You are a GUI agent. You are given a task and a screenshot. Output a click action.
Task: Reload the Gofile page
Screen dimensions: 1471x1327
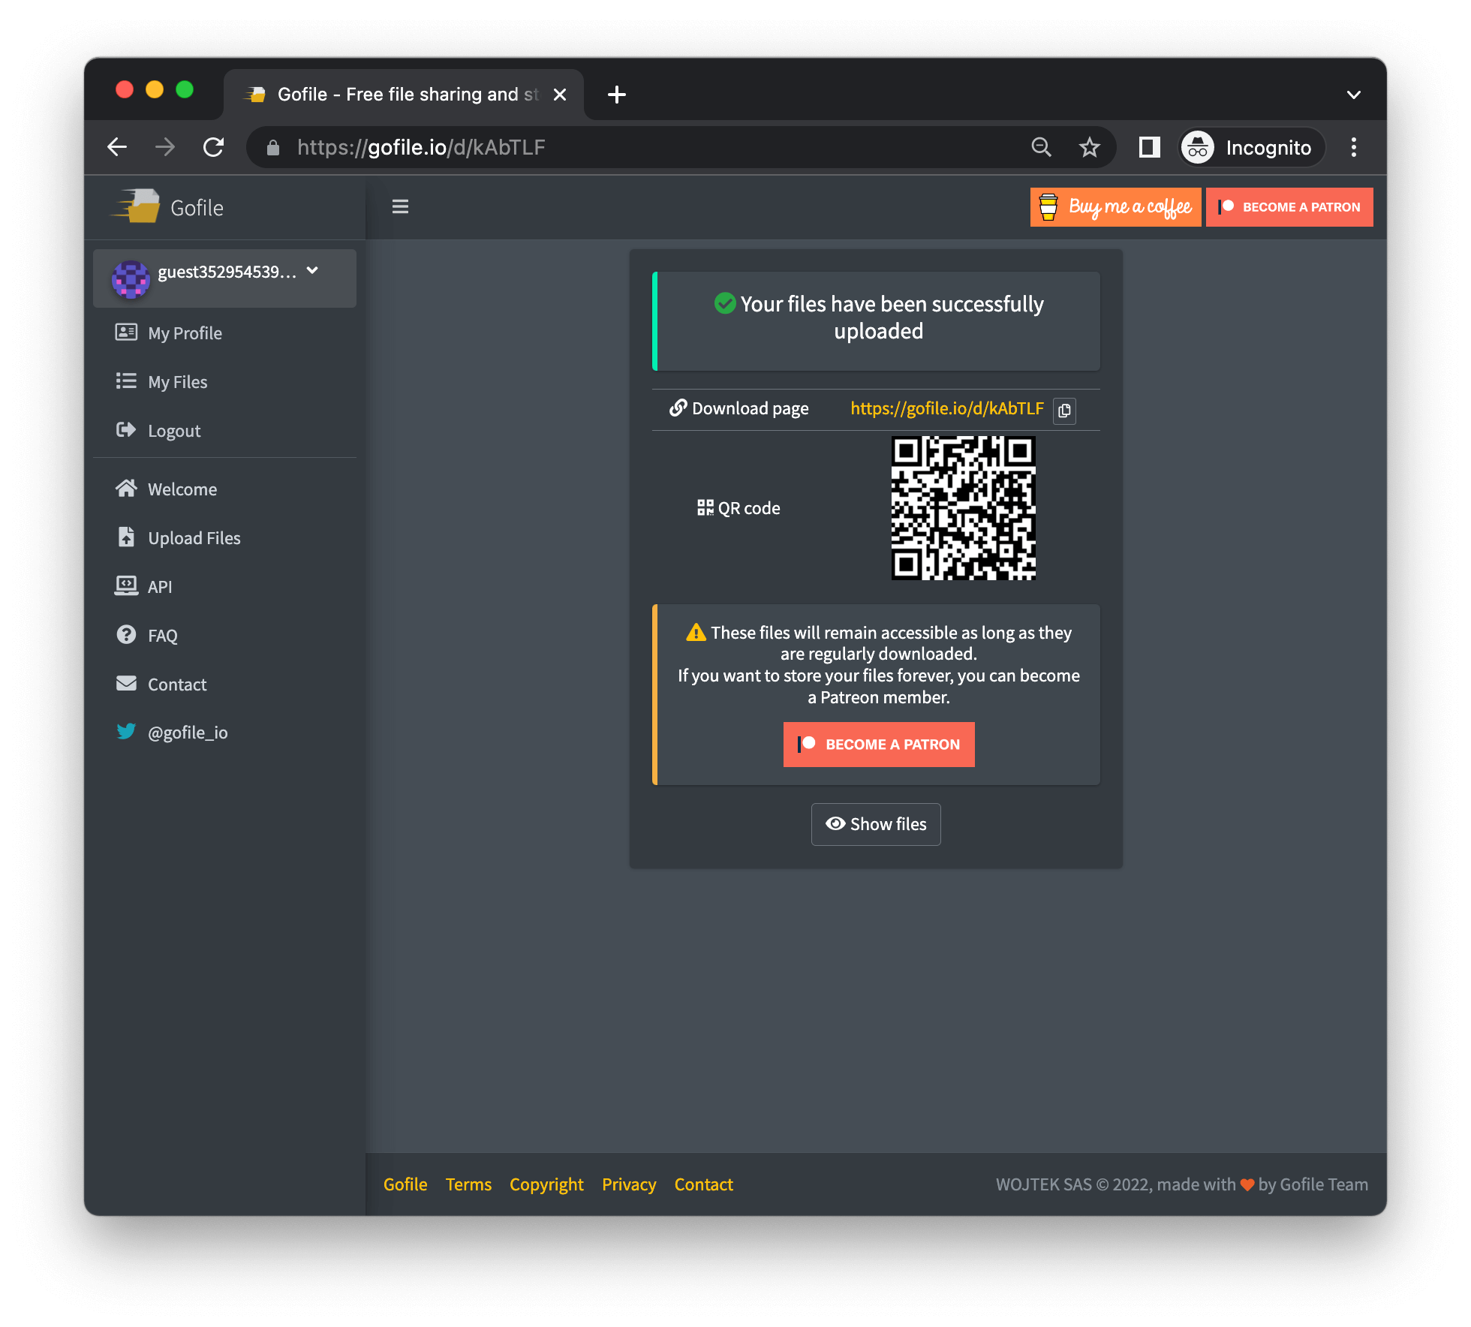pos(214,147)
